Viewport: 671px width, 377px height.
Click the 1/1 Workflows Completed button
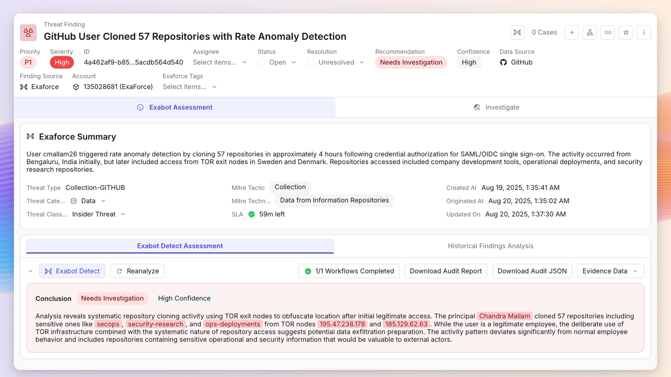click(x=349, y=271)
